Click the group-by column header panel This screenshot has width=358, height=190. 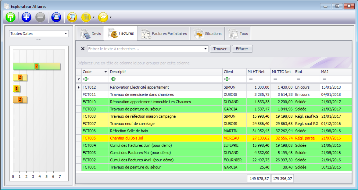[214, 63]
